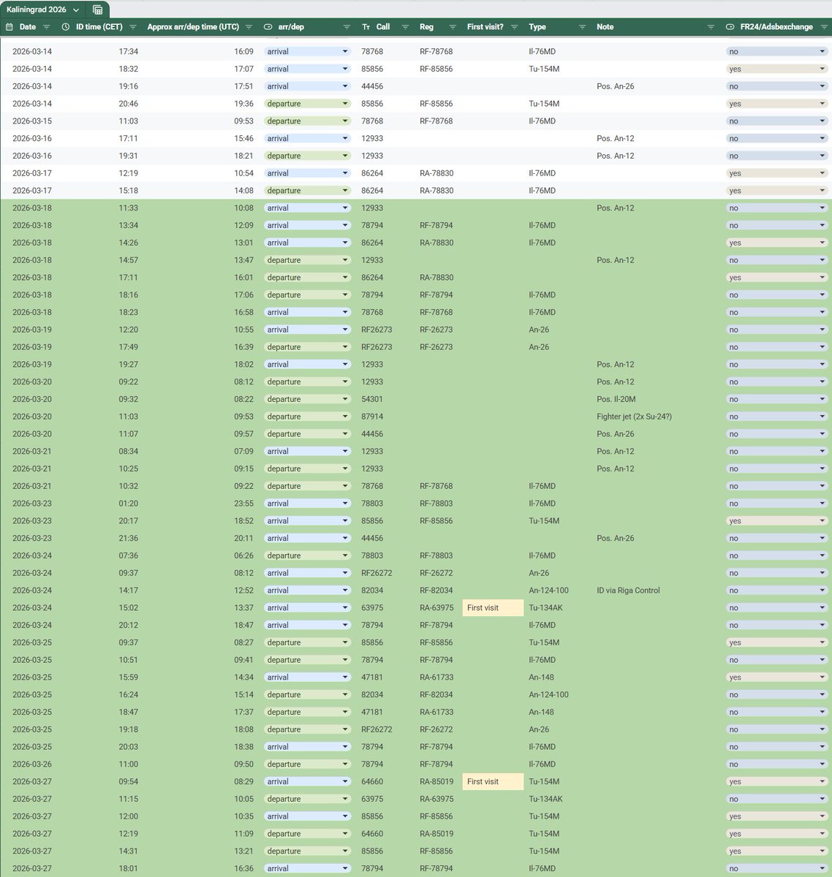Viewport: 832px width, 877px height.
Task: Open table options icon beside Kaliningrad 2026
Action: click(x=97, y=10)
